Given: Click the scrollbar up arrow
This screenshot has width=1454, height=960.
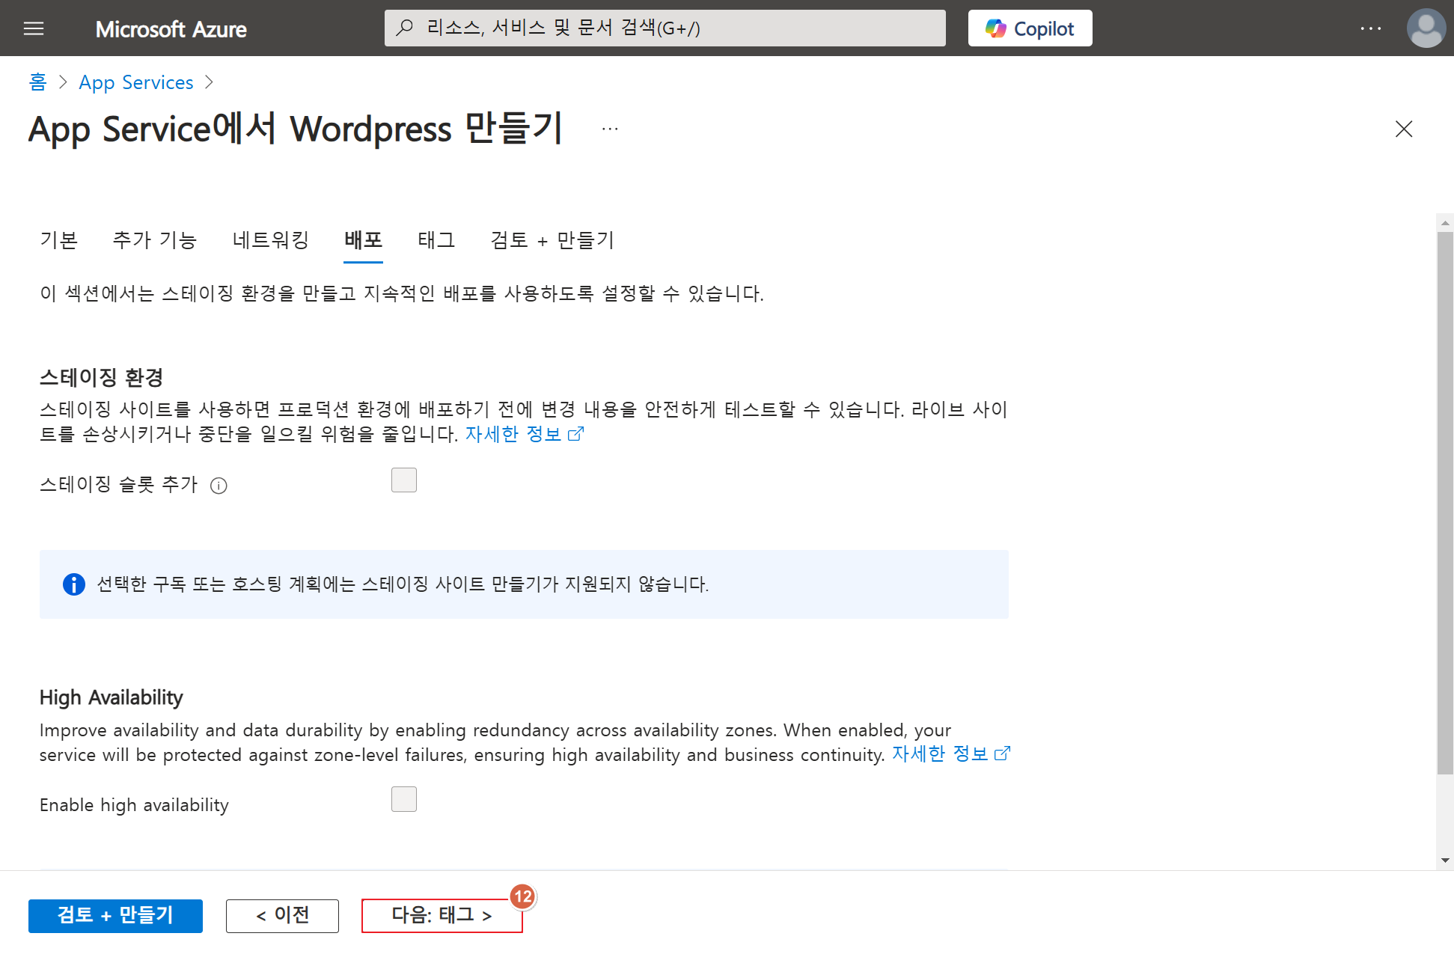Looking at the screenshot, I should point(1445,222).
